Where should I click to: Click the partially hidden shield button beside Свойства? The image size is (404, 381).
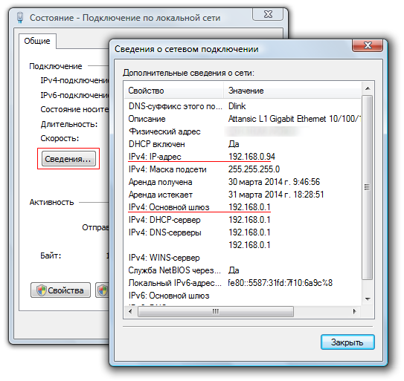(102, 290)
